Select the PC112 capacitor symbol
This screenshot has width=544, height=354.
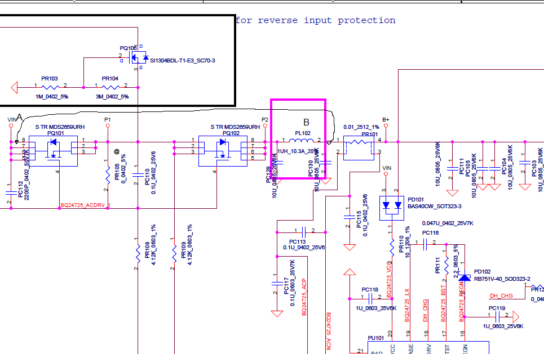point(11,193)
